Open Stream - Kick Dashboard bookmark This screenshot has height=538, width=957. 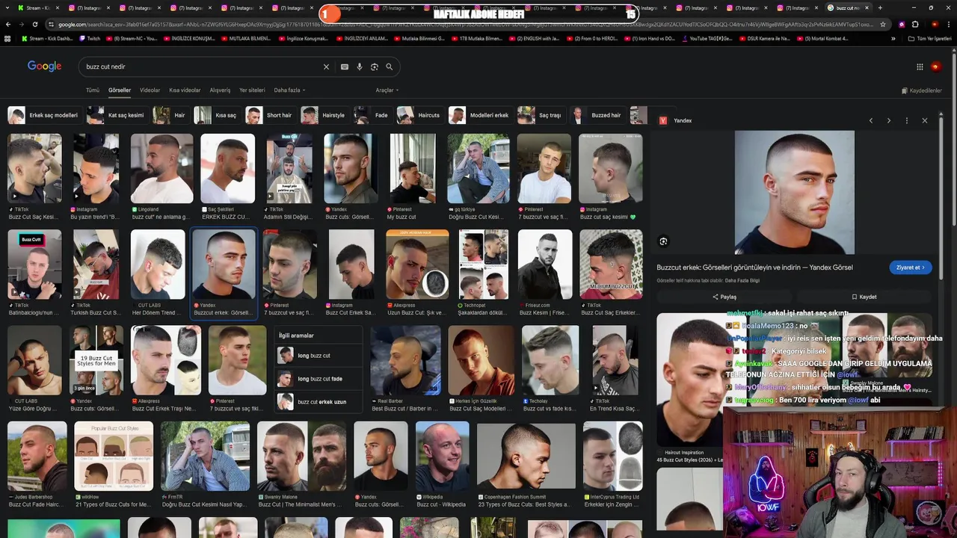(x=47, y=38)
